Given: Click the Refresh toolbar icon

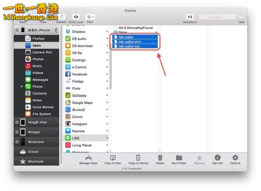Looking at the screenshot, I should pyautogui.click(x=62, y=17).
